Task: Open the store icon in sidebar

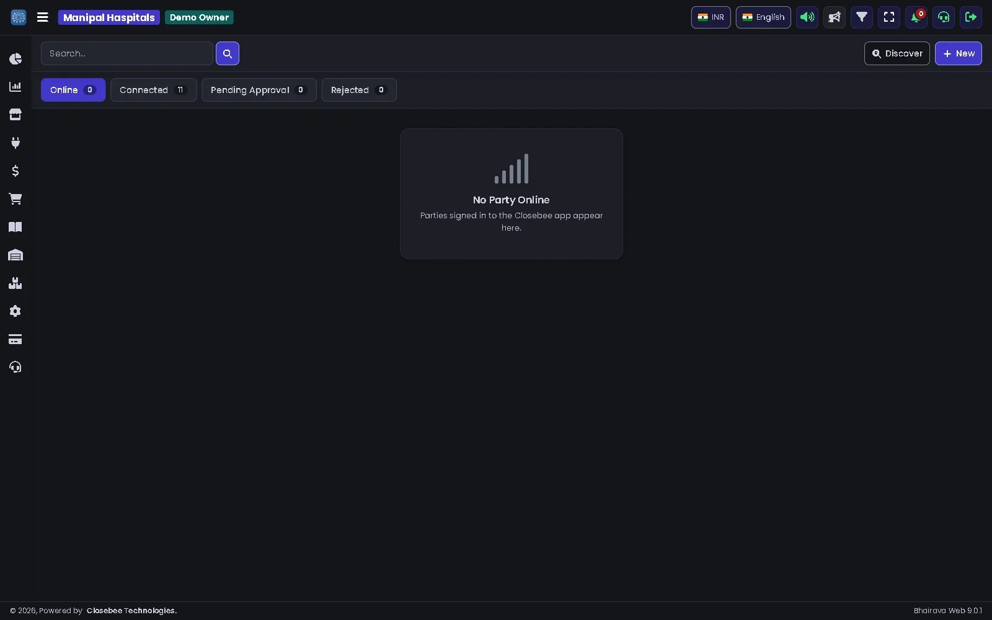Action: (15, 115)
